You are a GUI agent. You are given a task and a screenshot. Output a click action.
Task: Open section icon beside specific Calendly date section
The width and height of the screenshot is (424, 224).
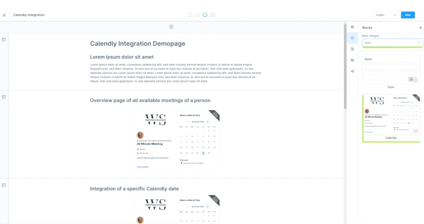pyautogui.click(x=4, y=185)
